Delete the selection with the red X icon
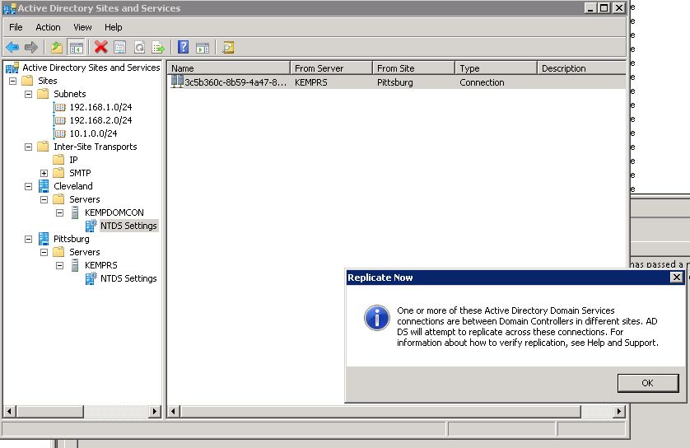This screenshot has width=690, height=448. point(100,47)
